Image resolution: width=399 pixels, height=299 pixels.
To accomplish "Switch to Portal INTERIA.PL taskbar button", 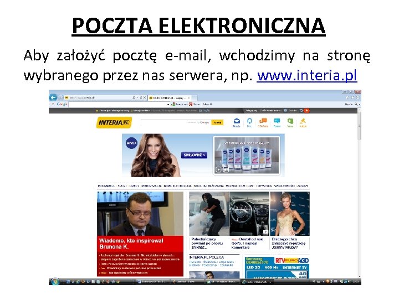I will coord(257,282).
